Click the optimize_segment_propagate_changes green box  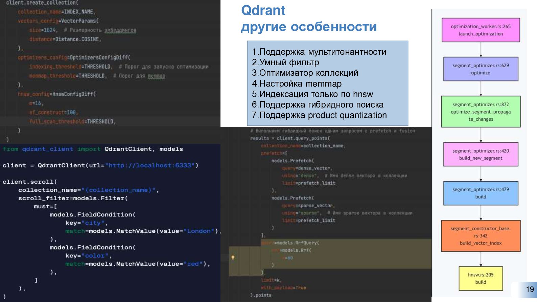point(481,112)
